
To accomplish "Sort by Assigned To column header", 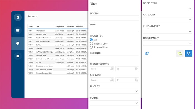I will click(x=60, y=27).
